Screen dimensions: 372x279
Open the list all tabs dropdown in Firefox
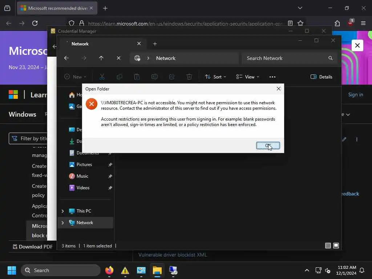point(300,8)
